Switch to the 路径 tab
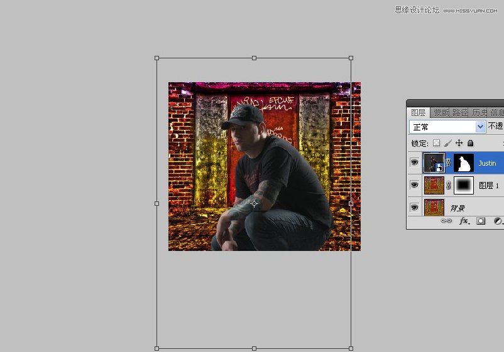The height and width of the screenshot is (352, 504). [x=460, y=112]
